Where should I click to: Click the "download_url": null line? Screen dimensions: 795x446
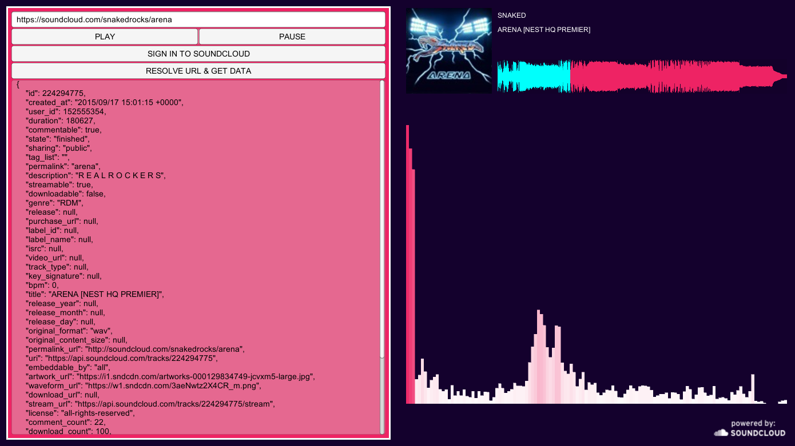(62, 395)
